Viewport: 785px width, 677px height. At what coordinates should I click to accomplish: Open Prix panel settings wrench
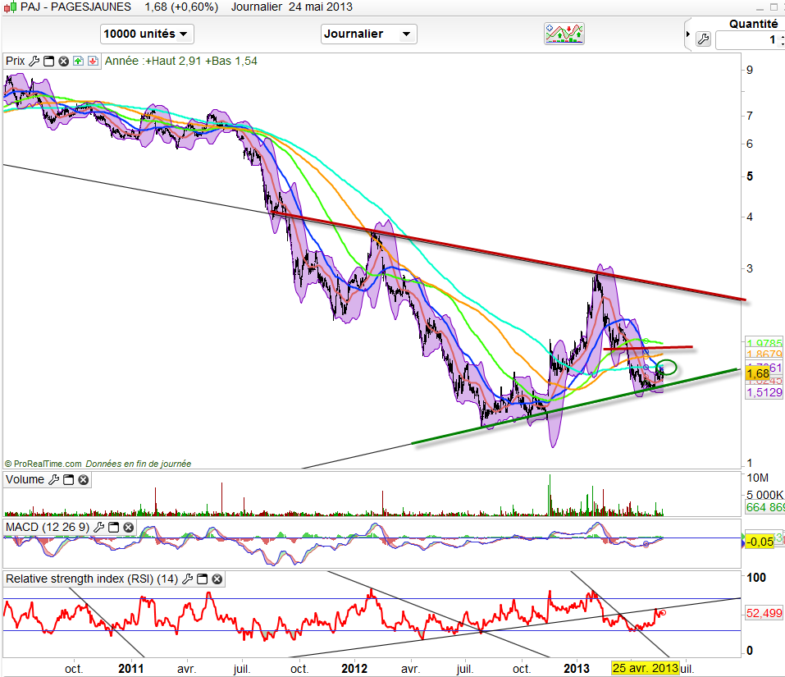34,61
